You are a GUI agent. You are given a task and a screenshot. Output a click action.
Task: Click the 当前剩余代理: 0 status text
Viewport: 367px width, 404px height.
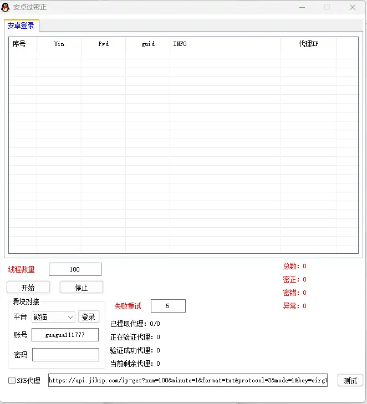(135, 364)
